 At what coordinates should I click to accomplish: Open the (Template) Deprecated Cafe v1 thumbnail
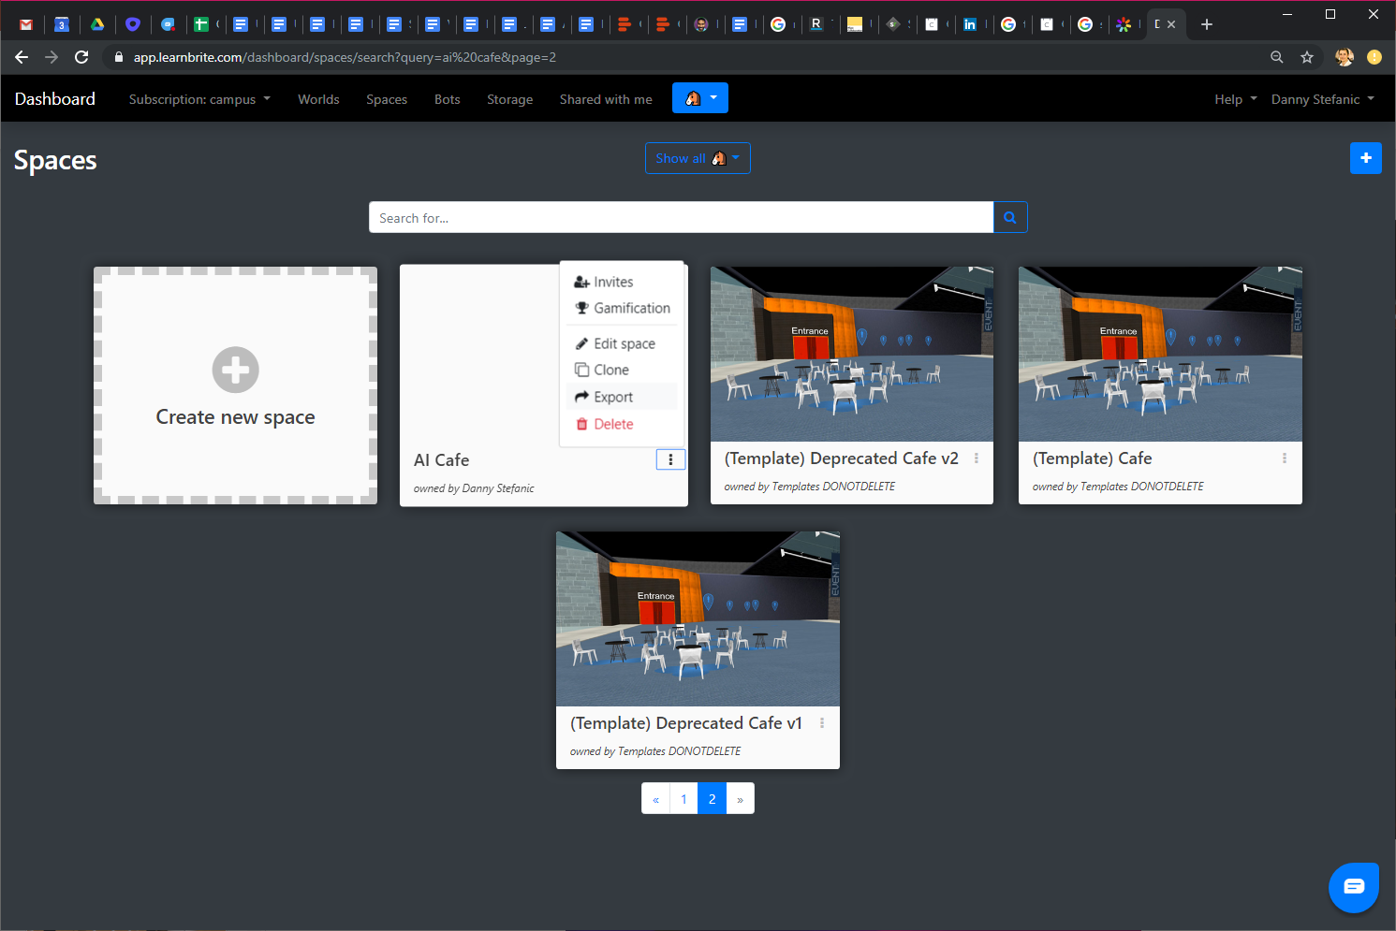[x=698, y=618]
